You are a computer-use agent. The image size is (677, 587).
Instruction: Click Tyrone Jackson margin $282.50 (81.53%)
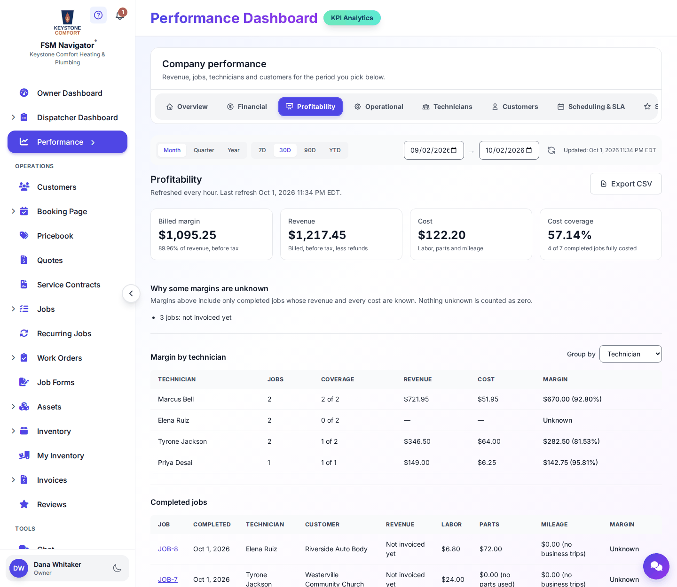click(571, 441)
